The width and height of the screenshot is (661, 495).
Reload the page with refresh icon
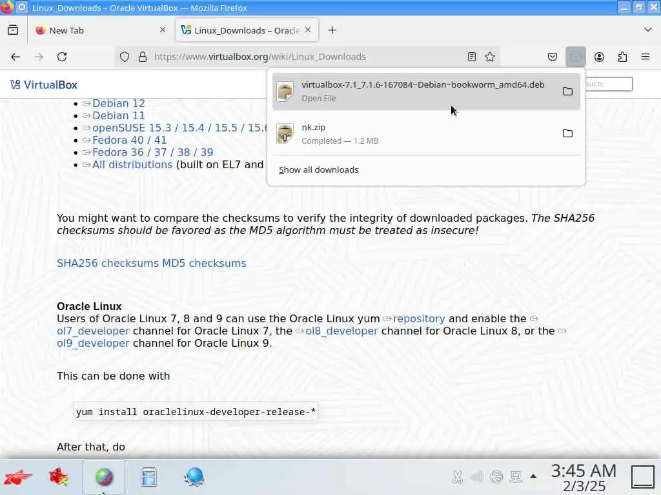click(x=62, y=57)
